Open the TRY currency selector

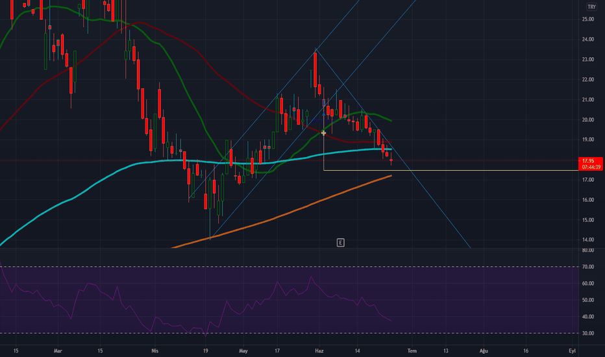(591, 7)
